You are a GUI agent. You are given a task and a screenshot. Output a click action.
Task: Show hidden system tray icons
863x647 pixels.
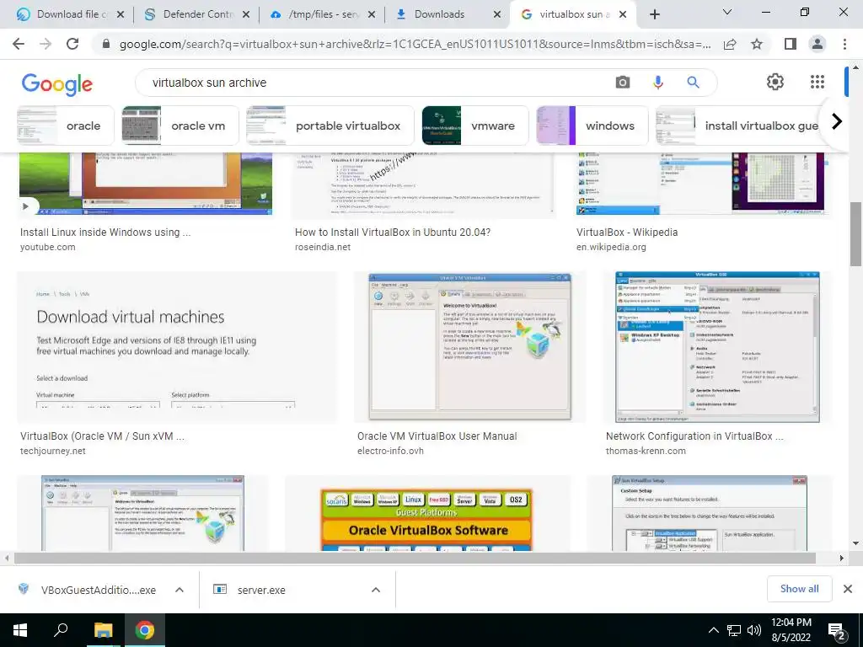[713, 630]
